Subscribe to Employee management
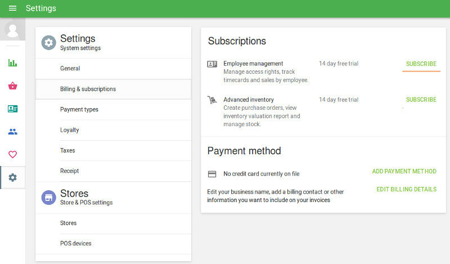Screen dimensions: 450x264 coord(421,64)
